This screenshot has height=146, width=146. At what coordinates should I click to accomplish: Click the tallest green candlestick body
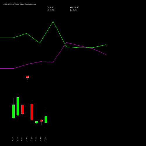(x=18, y=106)
